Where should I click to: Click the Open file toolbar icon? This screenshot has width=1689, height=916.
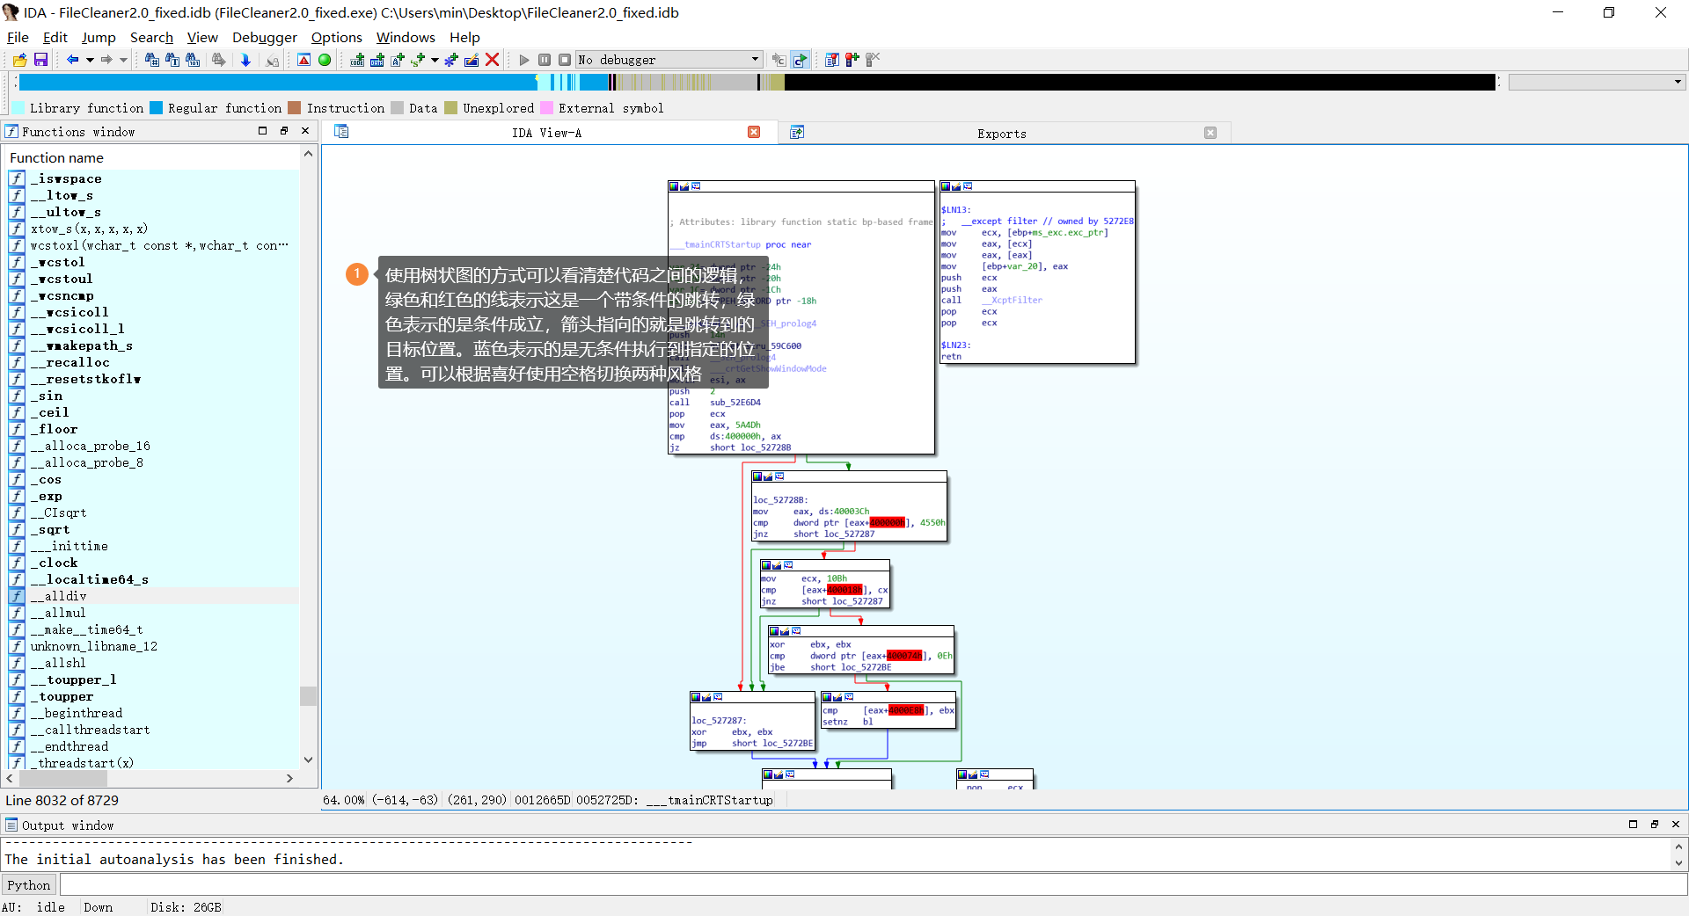19,60
